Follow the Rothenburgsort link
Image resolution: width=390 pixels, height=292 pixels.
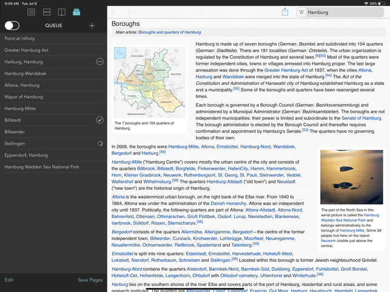[x=200, y=175]
